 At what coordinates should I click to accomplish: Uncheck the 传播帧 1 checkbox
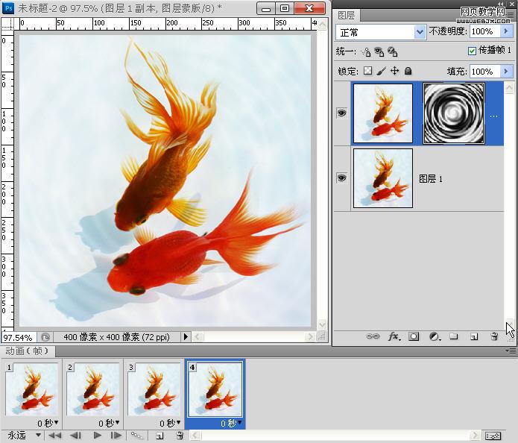coord(472,51)
